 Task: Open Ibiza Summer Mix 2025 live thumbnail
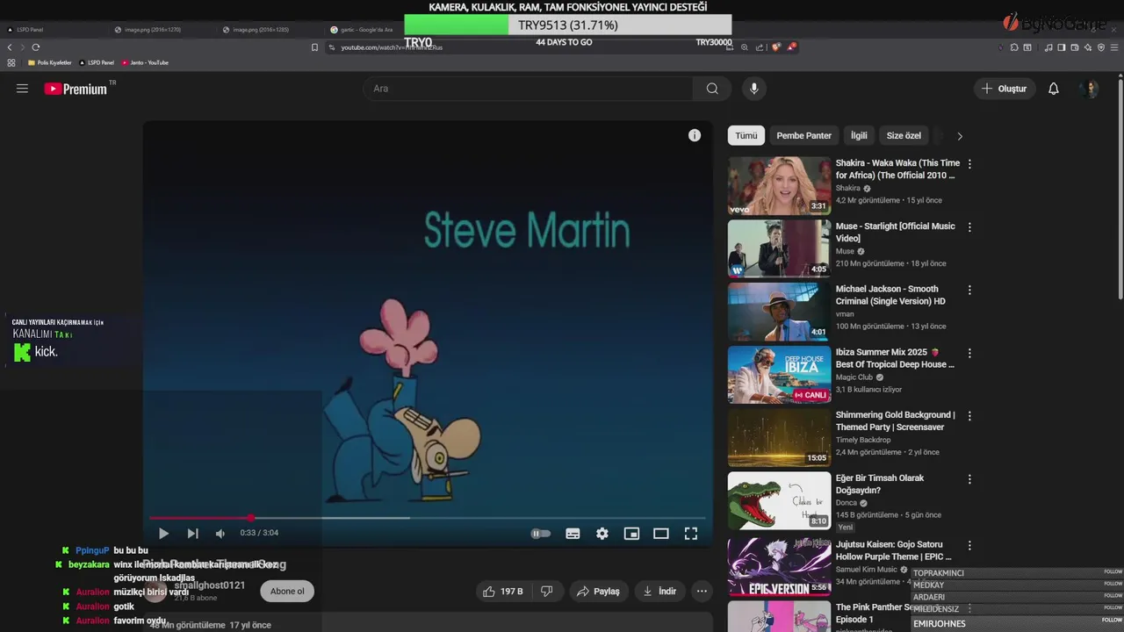(779, 375)
